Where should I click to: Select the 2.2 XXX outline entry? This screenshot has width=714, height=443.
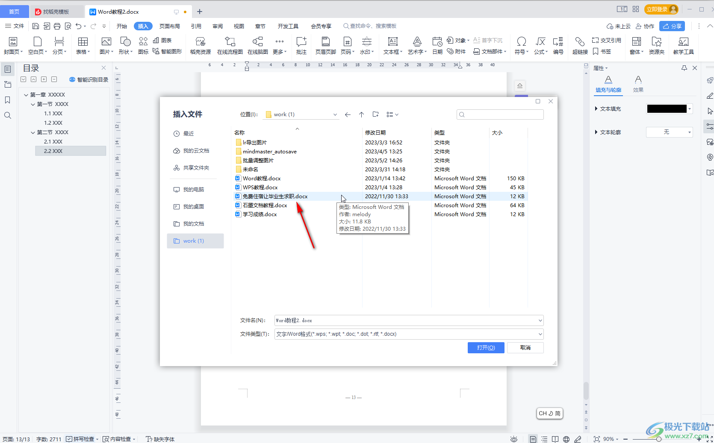(71, 151)
